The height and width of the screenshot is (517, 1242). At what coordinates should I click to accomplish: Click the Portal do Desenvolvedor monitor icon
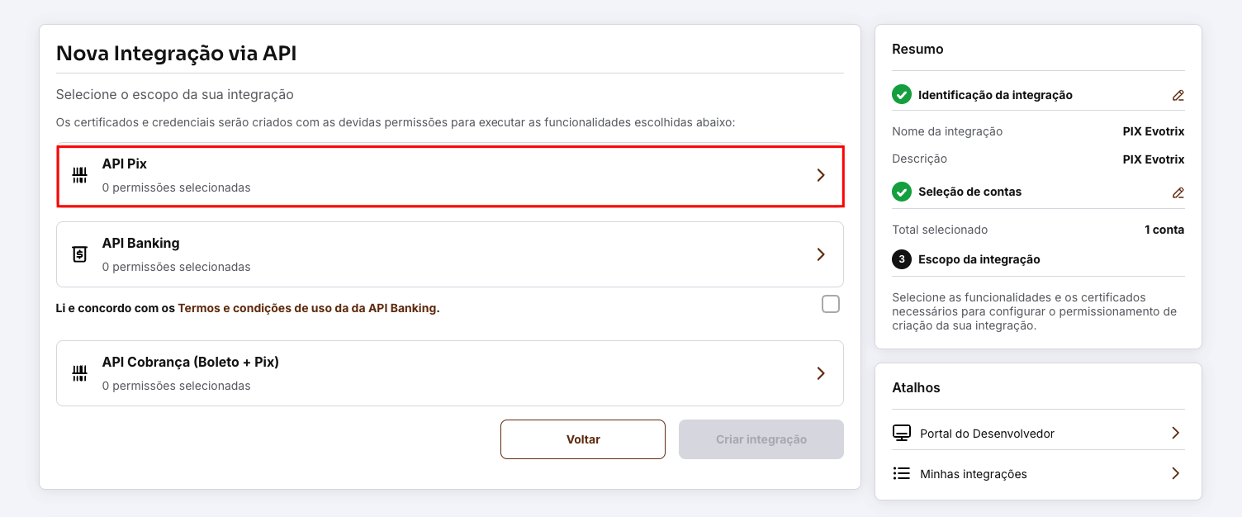coord(902,434)
